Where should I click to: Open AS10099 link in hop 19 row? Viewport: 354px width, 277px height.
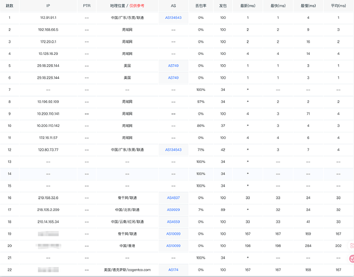pos(173,234)
